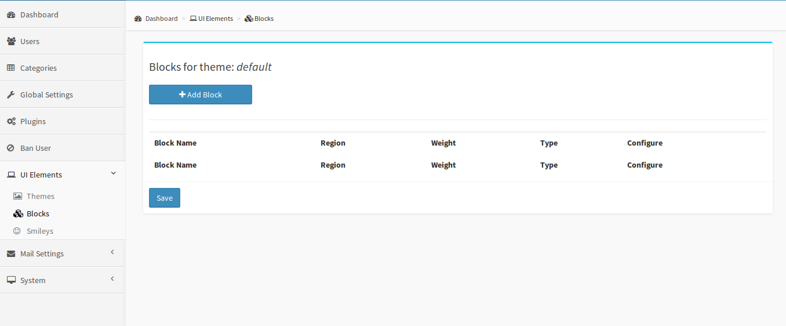Expand the System menu chevron
Screen dimensions: 786x326
(112, 278)
